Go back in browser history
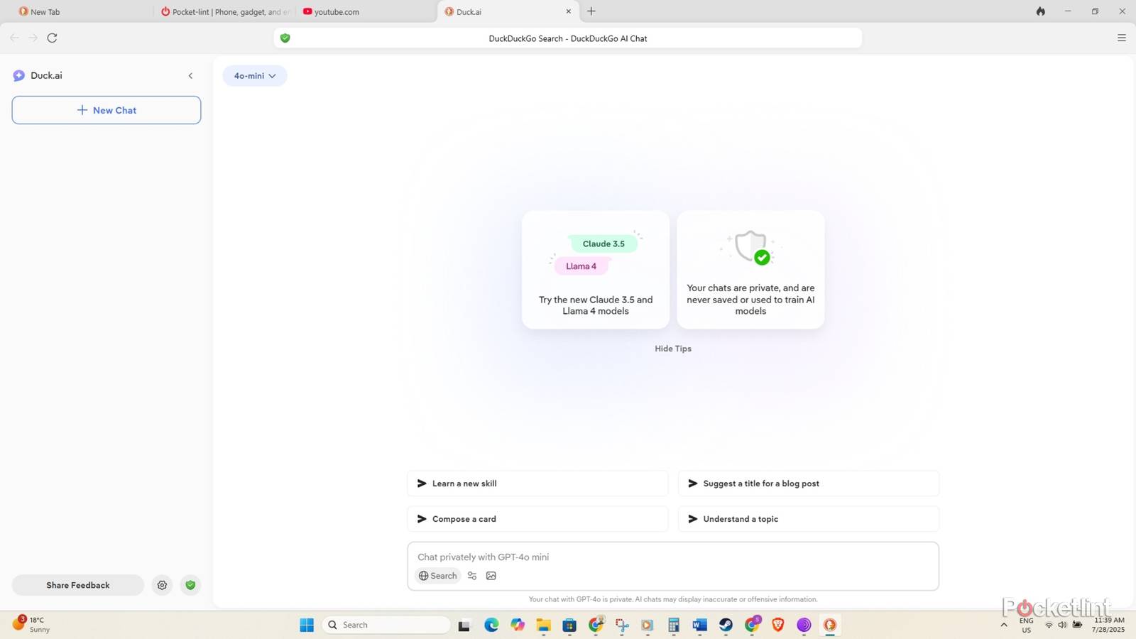 [x=14, y=38]
